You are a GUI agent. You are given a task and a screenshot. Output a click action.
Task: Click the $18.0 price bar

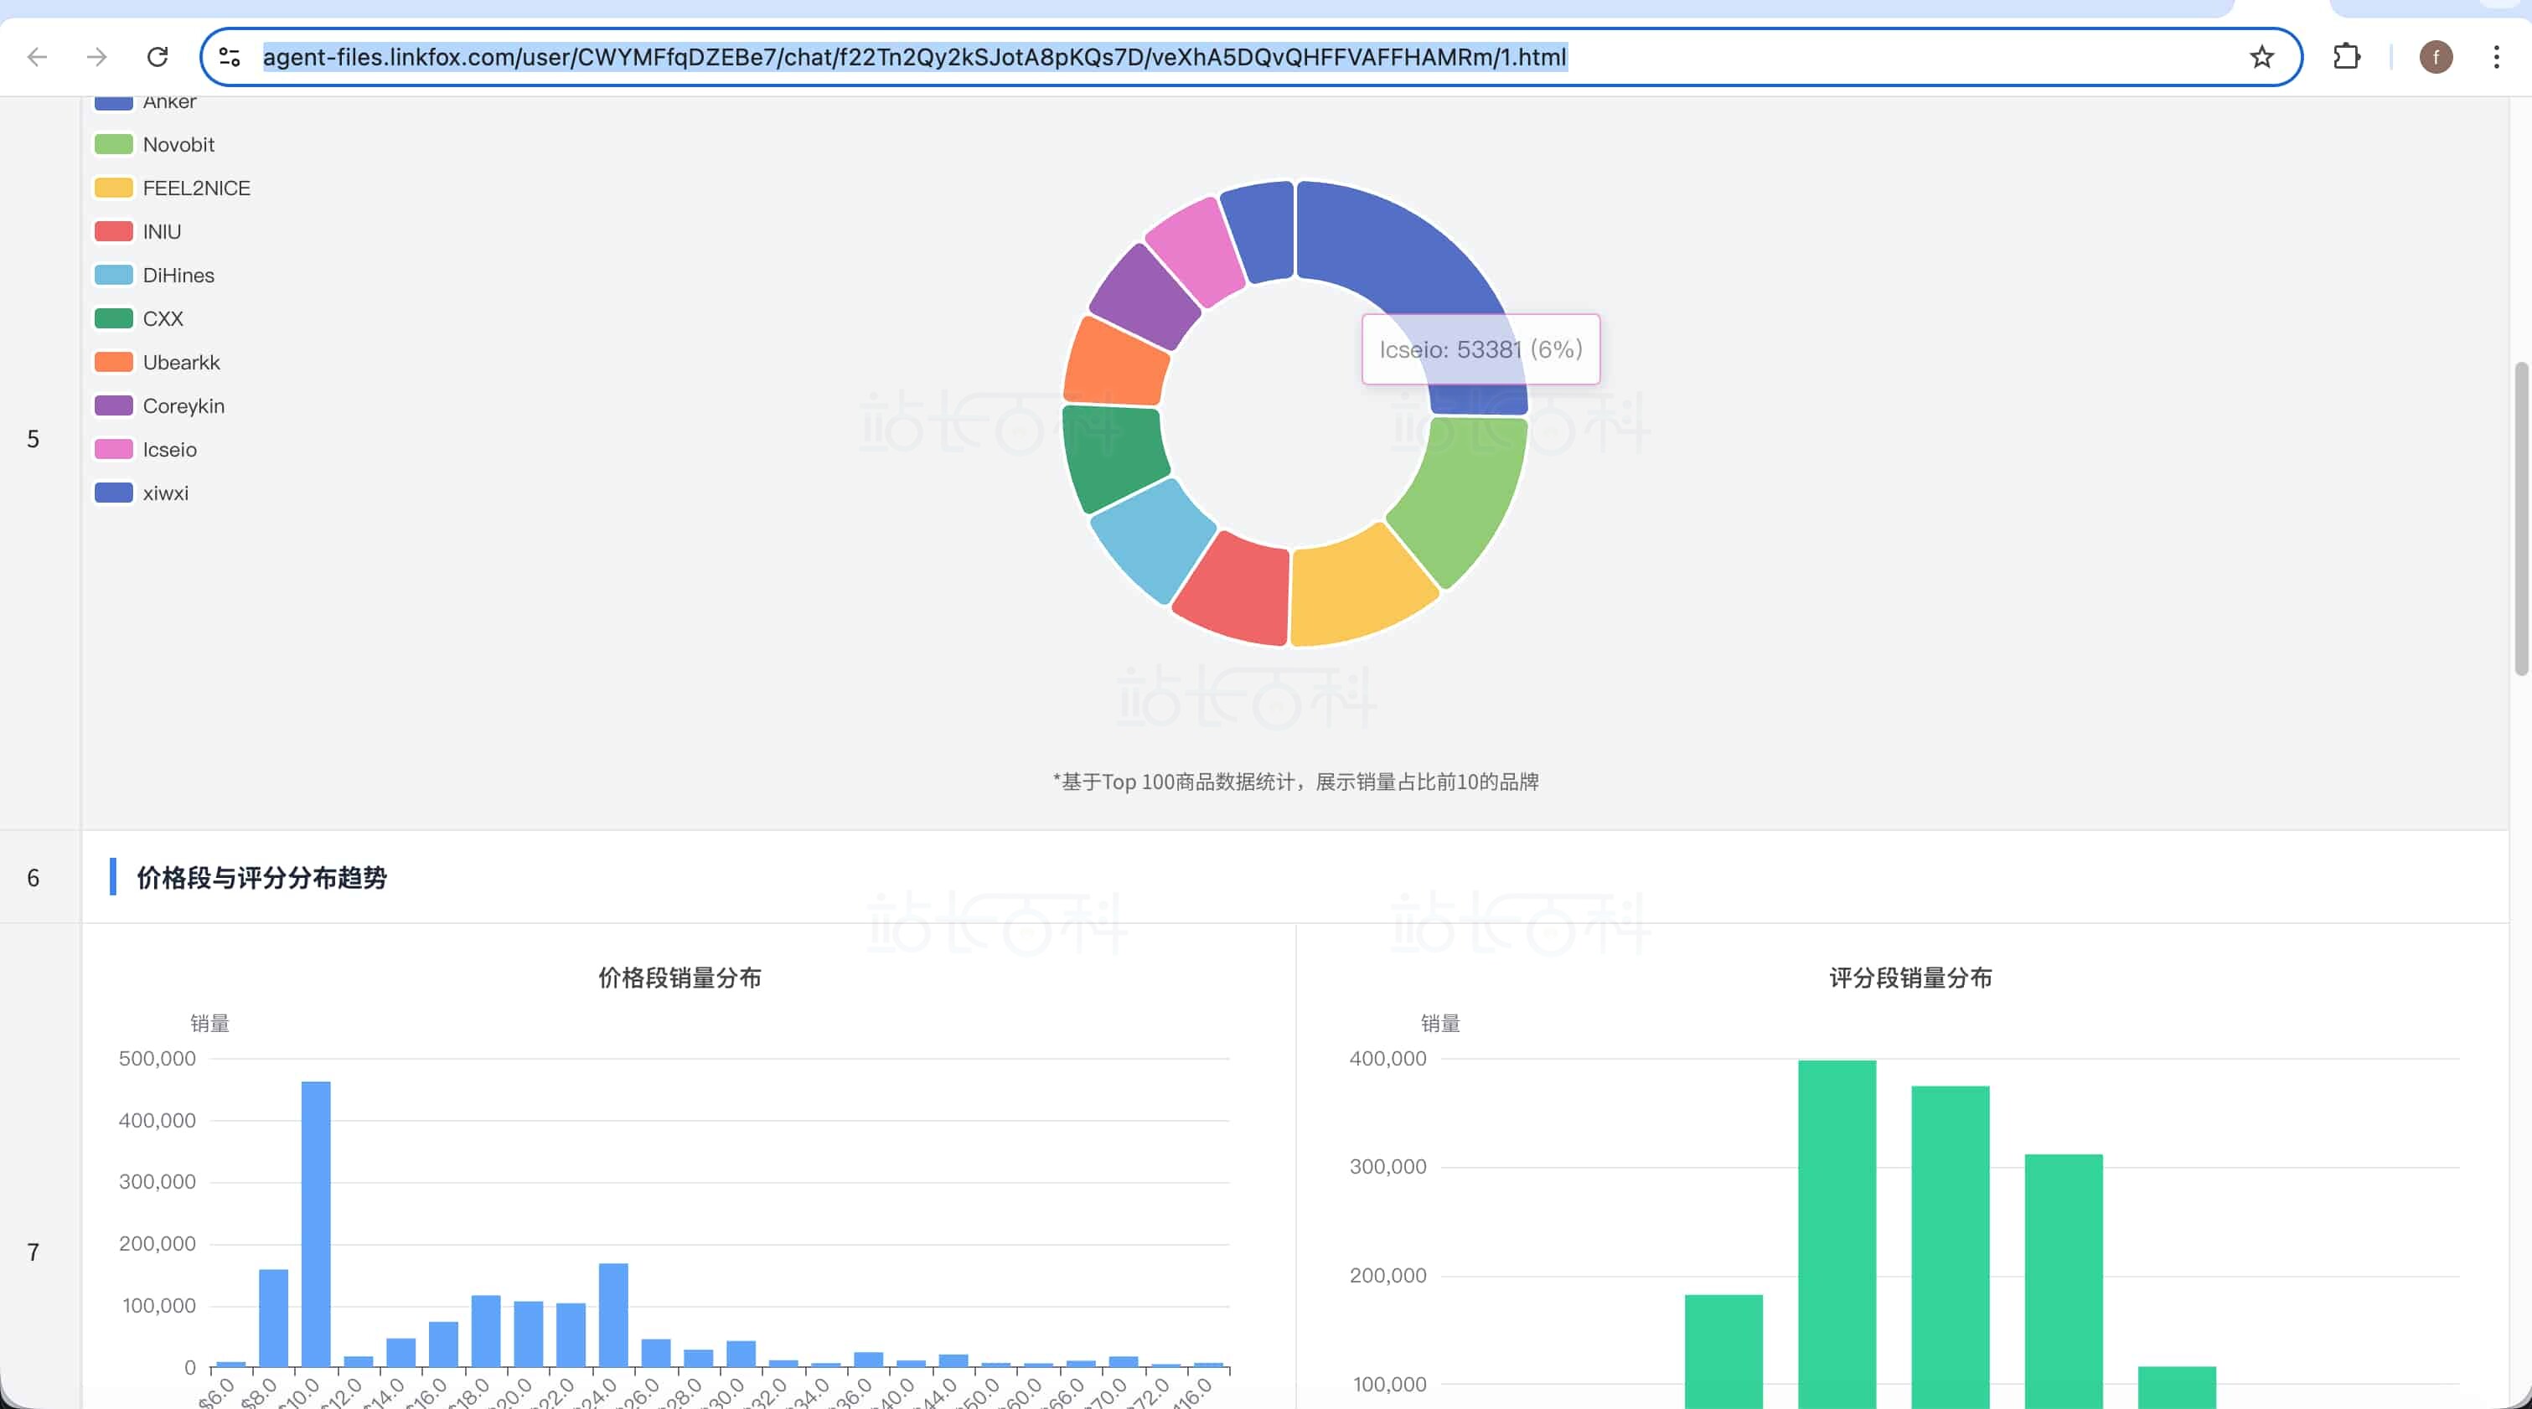[486, 1330]
